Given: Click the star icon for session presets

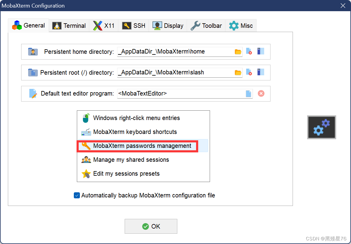Looking at the screenshot, I should 86,174.
